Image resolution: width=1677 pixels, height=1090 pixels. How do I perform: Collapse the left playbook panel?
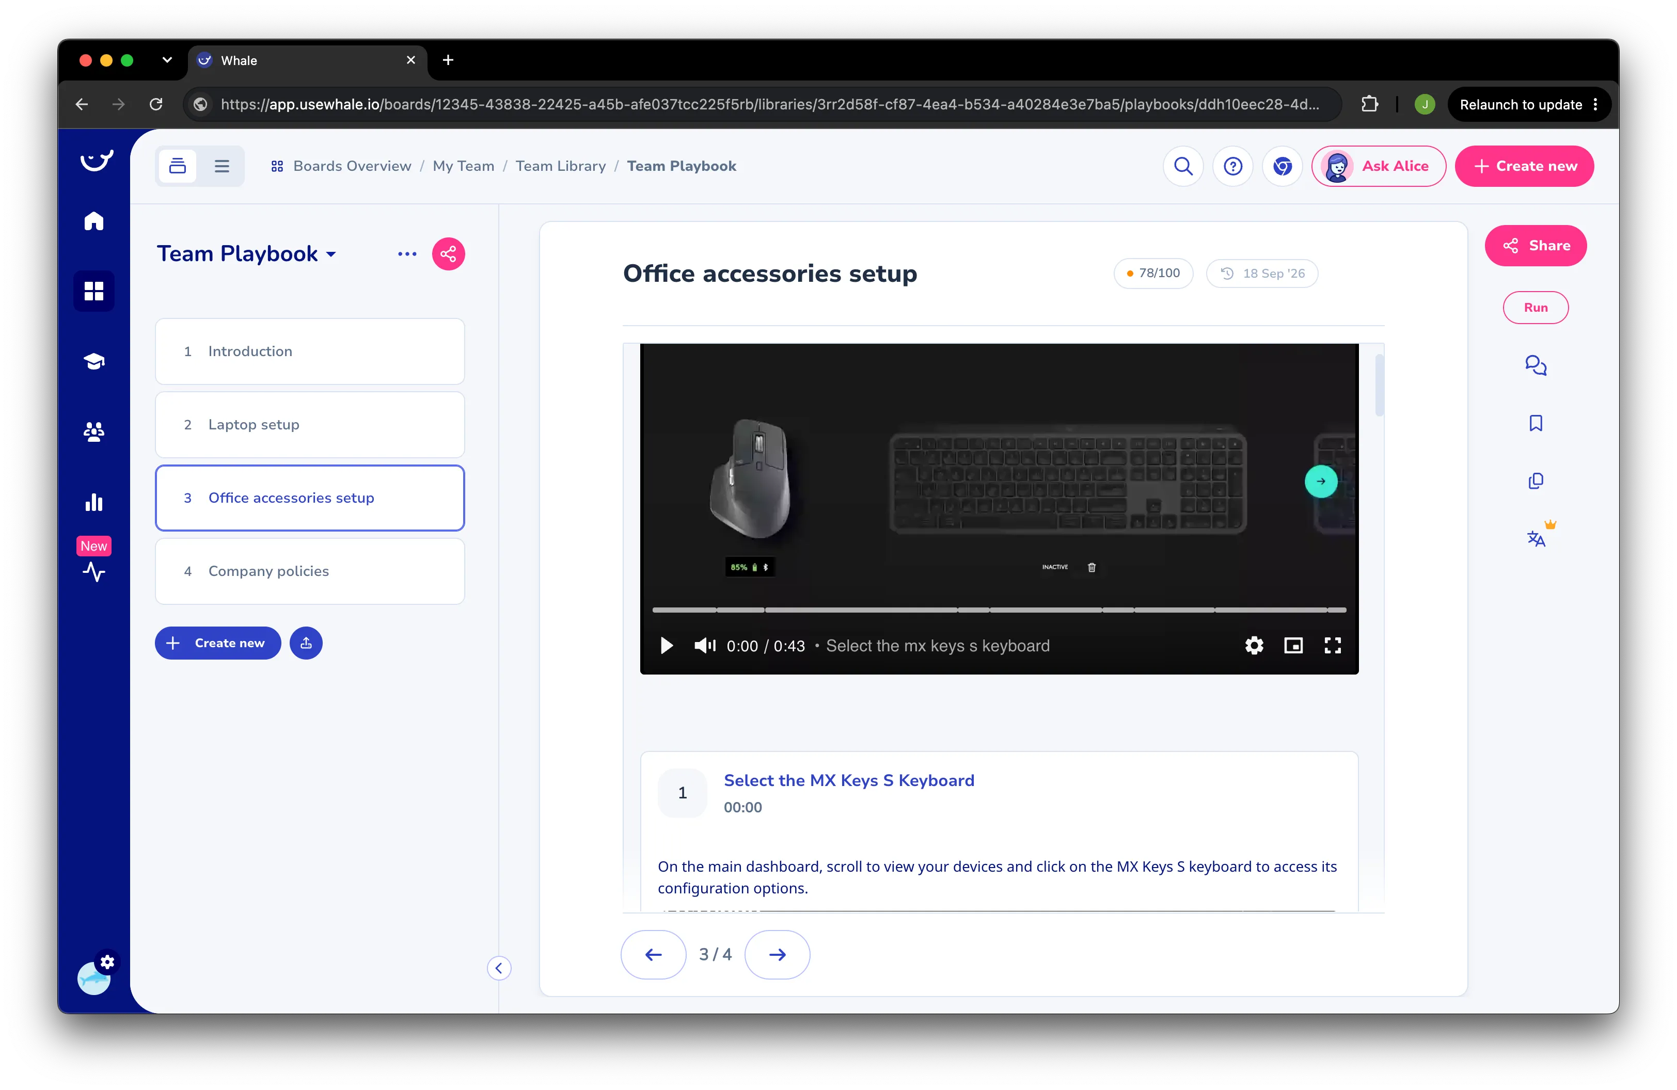click(x=499, y=968)
